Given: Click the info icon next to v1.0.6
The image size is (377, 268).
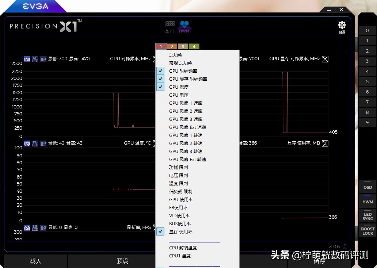Looking at the screenshot, I should (346, 246).
